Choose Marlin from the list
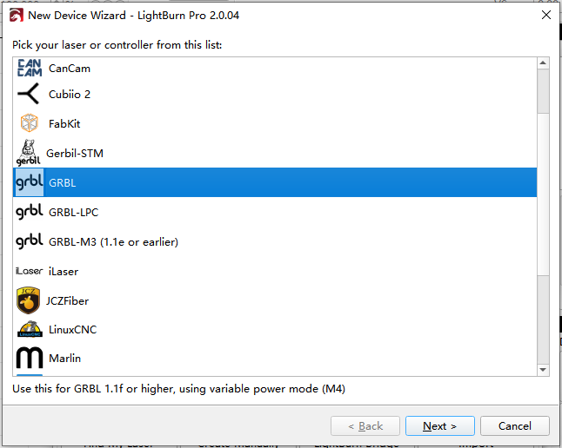The width and height of the screenshot is (562, 448). [275, 358]
